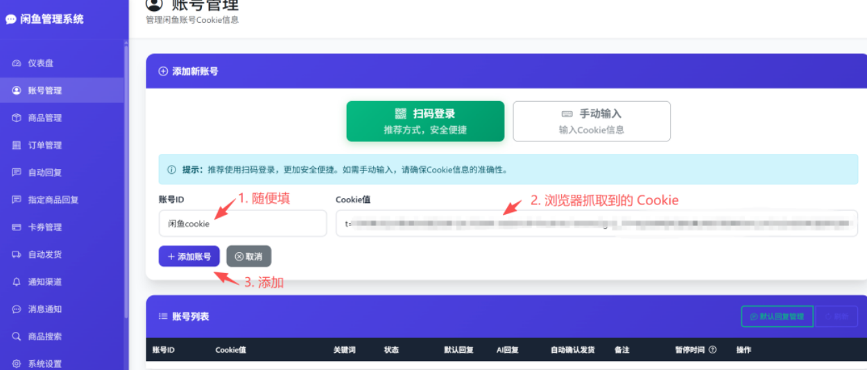The image size is (867, 370).
Task: Click the AI回复 column header
Action: 508,350
